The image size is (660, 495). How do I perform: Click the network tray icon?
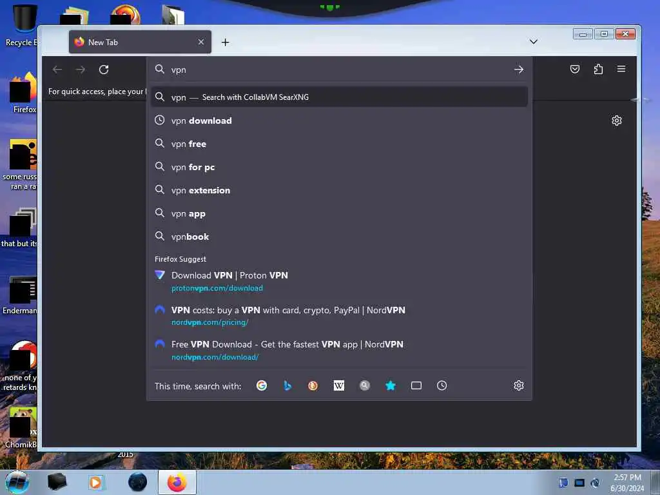(x=579, y=483)
